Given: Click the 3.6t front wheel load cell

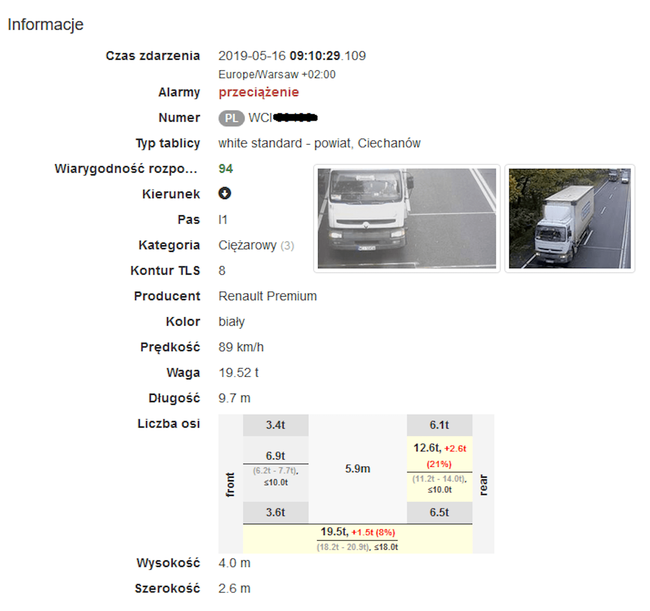Looking at the screenshot, I should [275, 513].
